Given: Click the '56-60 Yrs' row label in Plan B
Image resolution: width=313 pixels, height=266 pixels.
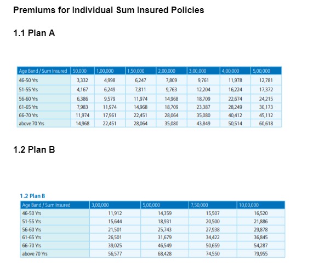Looking at the screenshot, I should tap(32, 229).
